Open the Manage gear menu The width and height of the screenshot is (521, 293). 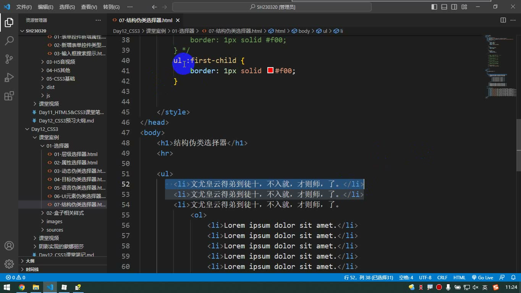coord(9,264)
